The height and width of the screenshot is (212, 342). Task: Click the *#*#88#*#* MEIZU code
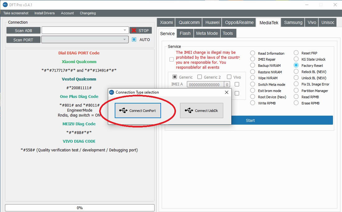pyautogui.click(x=79, y=132)
